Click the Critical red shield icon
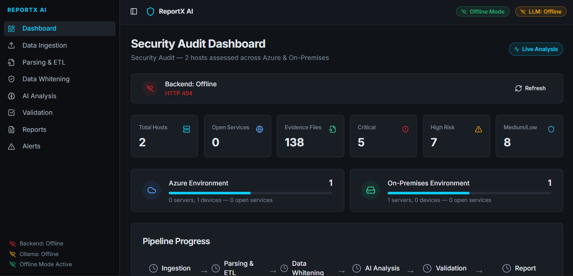 coord(406,129)
